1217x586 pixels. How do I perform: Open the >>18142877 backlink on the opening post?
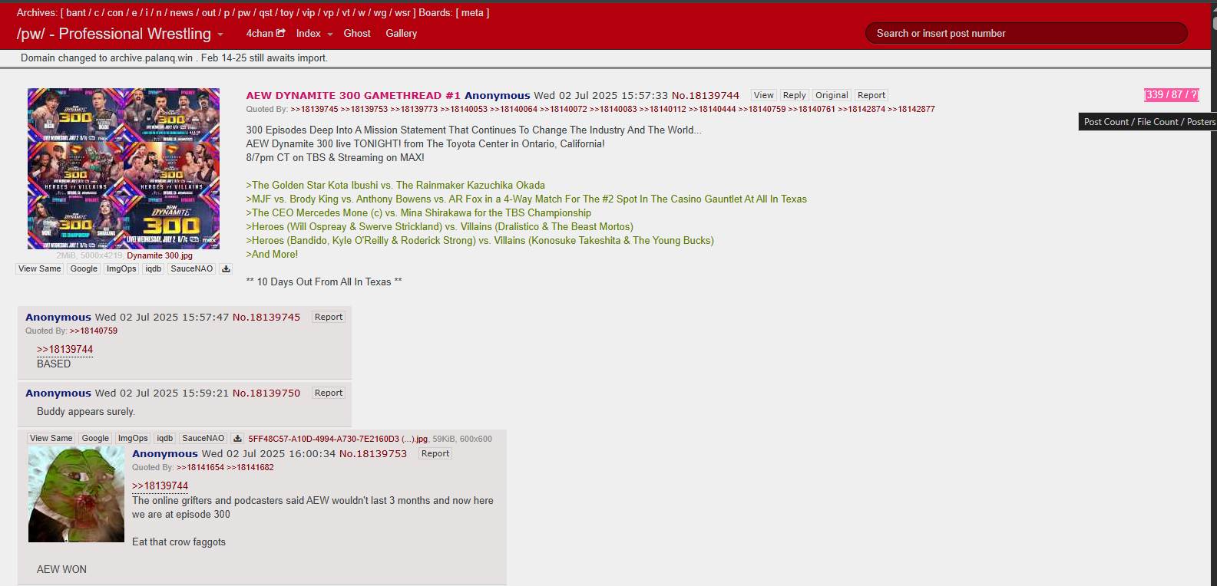point(911,110)
